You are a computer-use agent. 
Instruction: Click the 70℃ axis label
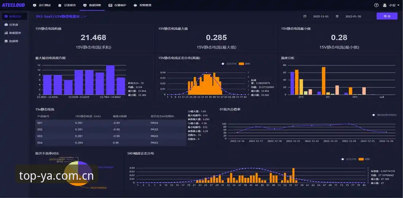(355, 97)
